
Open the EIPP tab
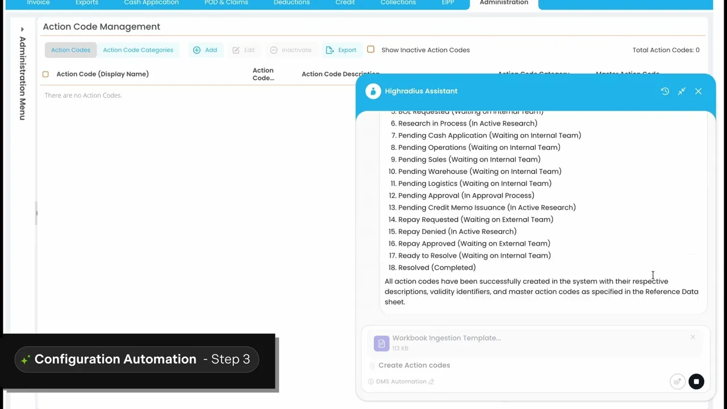449,3
